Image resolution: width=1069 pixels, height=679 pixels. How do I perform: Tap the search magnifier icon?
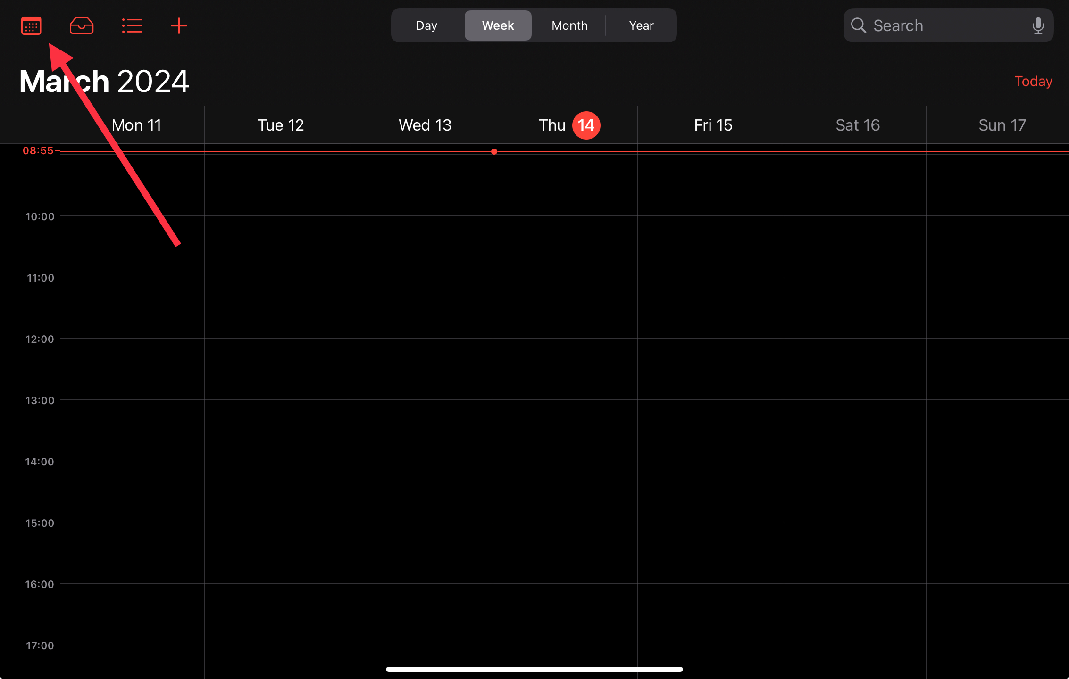[x=858, y=25]
